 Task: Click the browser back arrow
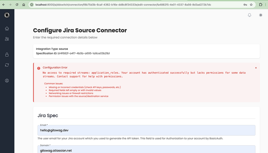tap(3, 5)
